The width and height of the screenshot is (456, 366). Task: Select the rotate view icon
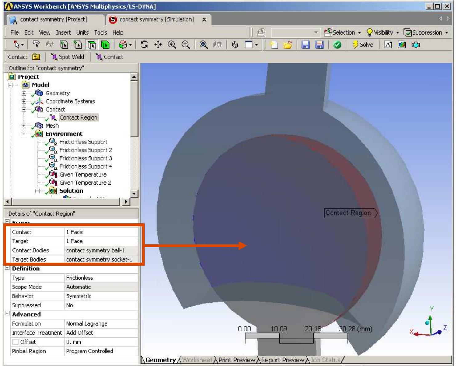coord(143,45)
